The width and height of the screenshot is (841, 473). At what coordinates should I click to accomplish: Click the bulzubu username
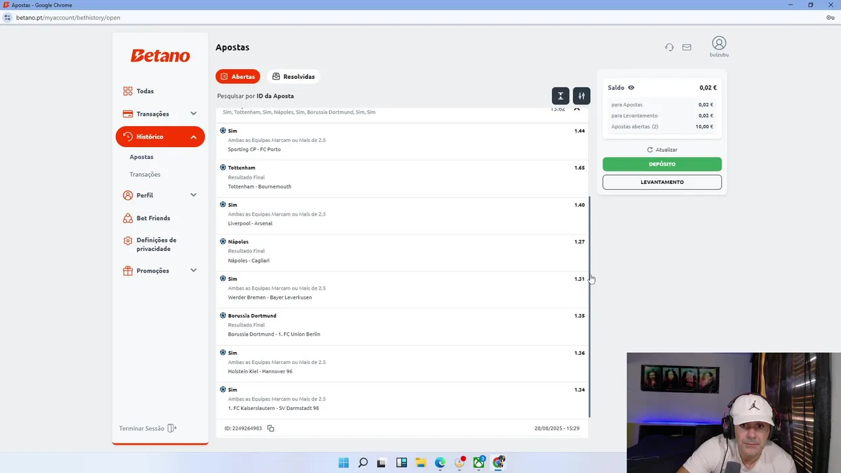pos(719,55)
